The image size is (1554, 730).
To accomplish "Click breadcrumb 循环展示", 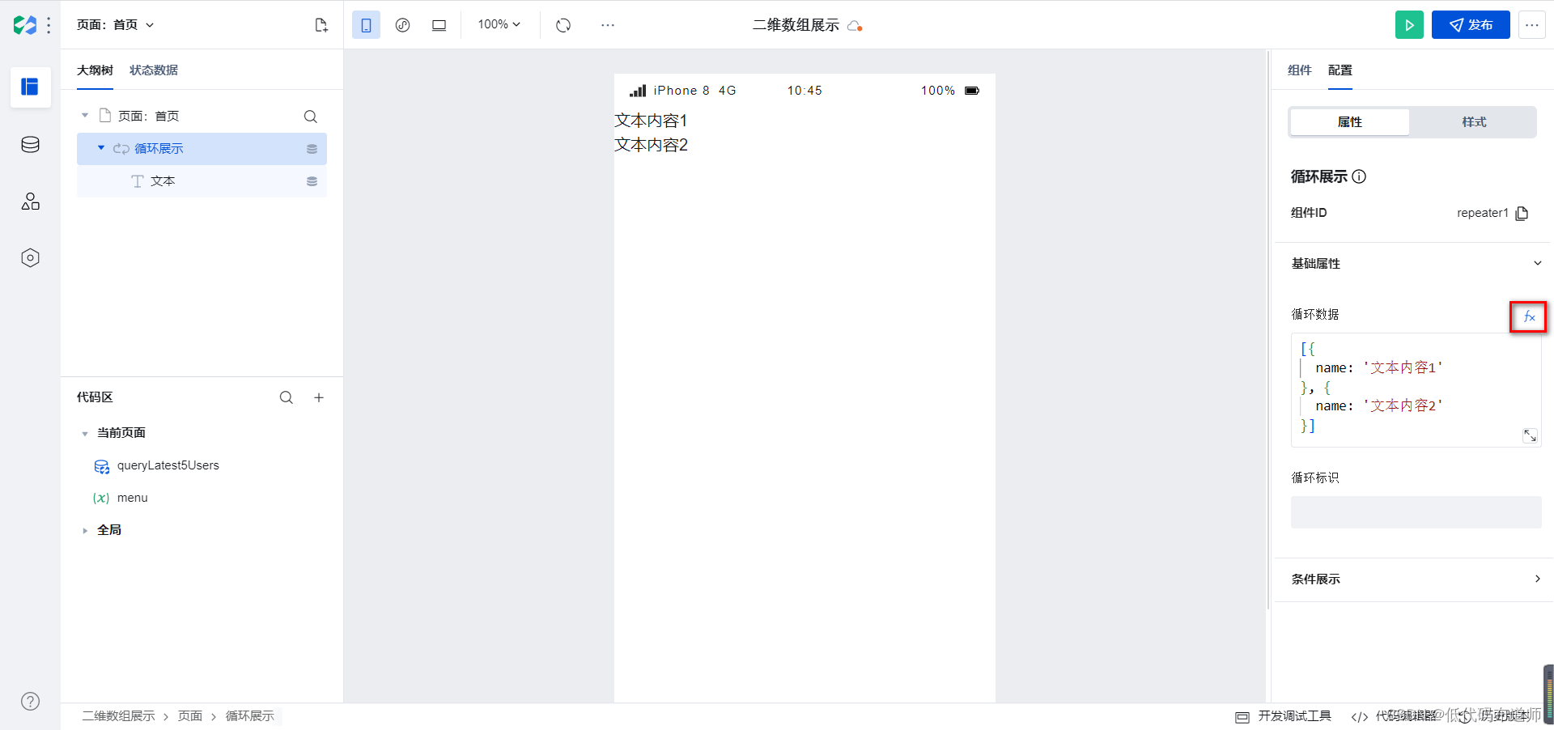I will 250,716.
